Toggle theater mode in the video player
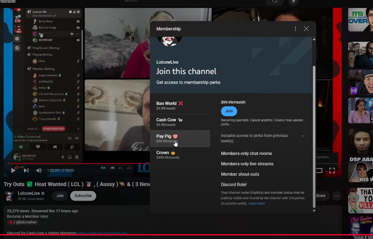The height and width of the screenshot is (239, 373). tap(319, 170)
